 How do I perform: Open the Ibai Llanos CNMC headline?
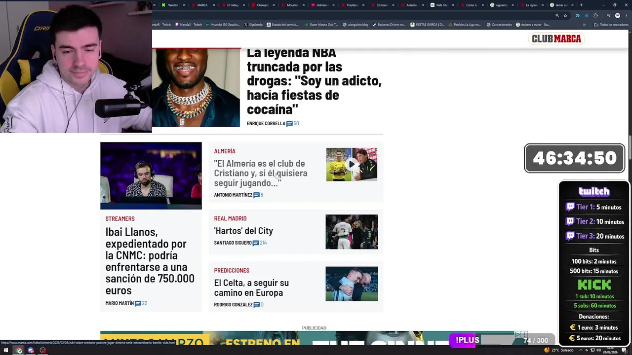(x=150, y=261)
